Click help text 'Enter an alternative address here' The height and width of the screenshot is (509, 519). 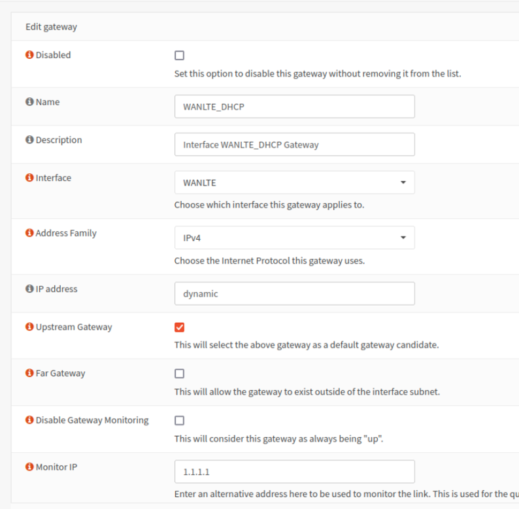[x=346, y=494]
